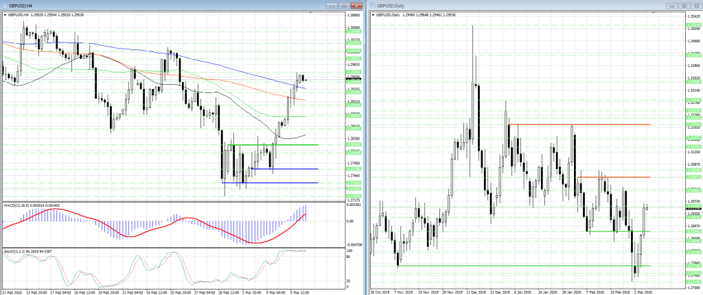This screenshot has width=703, height=295.
Task: Select green horizontal line on H4 chart
Action: (275, 145)
